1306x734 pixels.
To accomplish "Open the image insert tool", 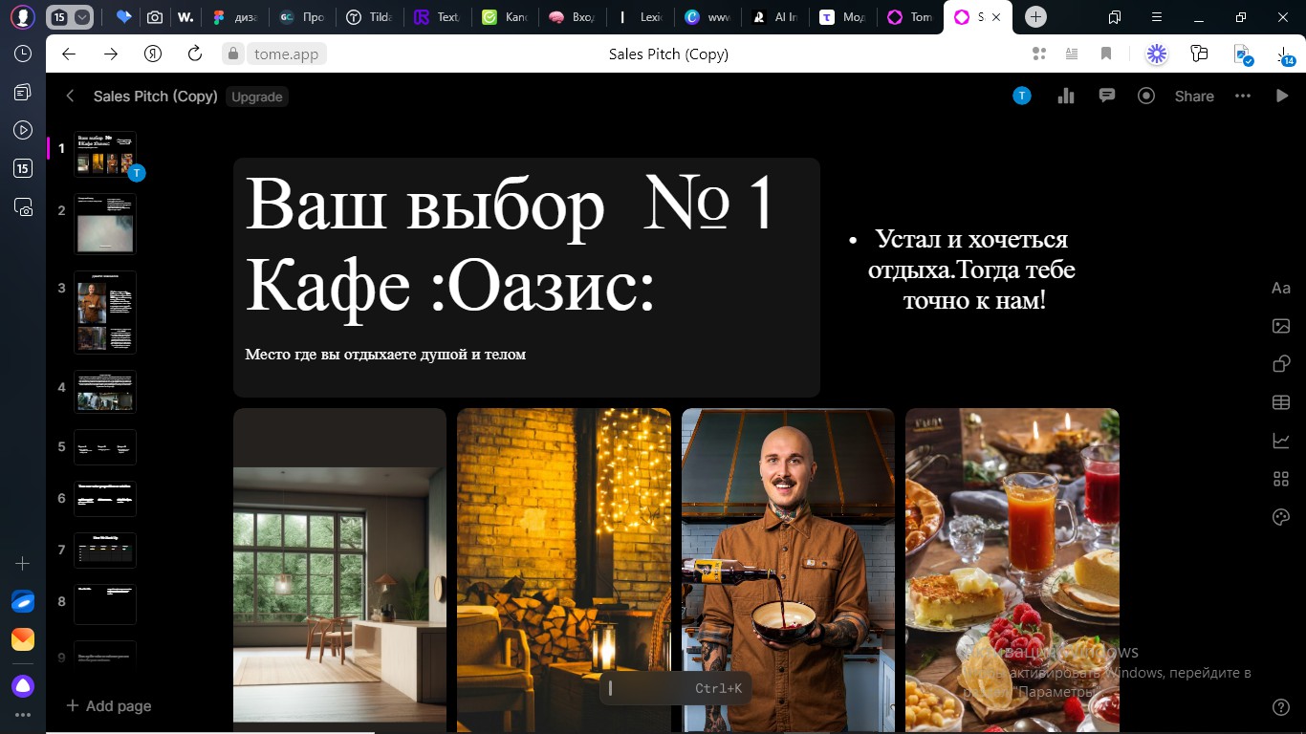I will pyautogui.click(x=1281, y=326).
